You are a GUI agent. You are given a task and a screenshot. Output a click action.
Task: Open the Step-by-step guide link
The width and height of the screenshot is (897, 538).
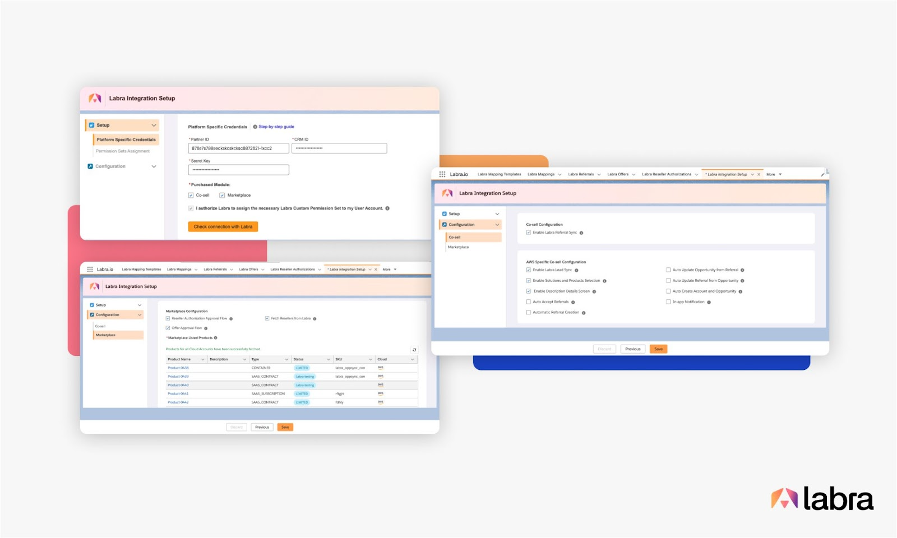276,127
